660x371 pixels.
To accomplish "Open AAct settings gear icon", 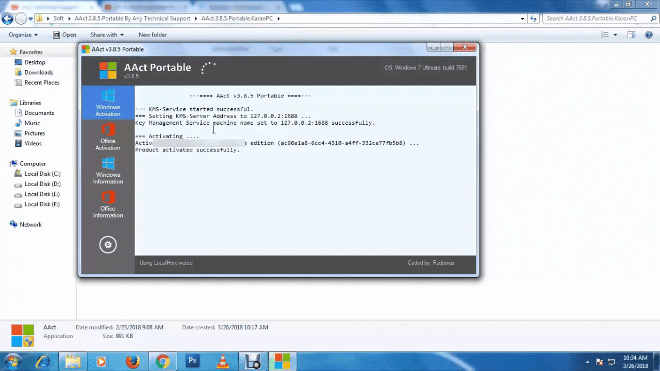I will 108,245.
